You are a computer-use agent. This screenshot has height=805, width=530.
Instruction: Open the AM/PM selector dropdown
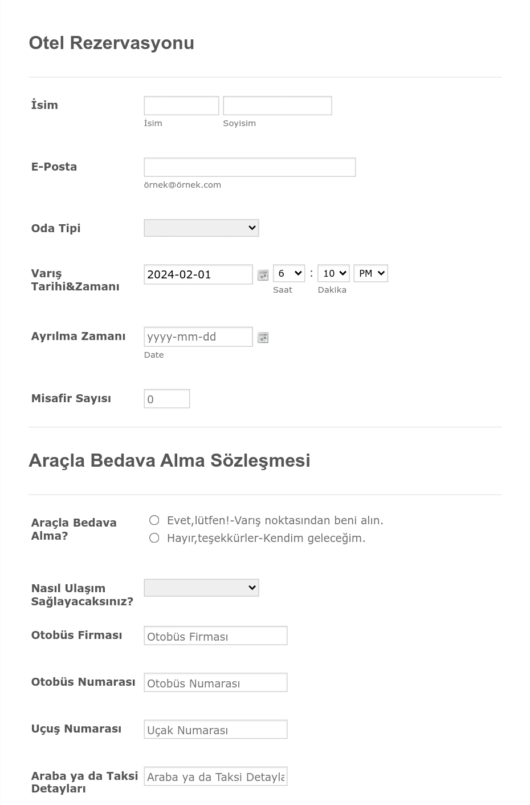pos(370,273)
